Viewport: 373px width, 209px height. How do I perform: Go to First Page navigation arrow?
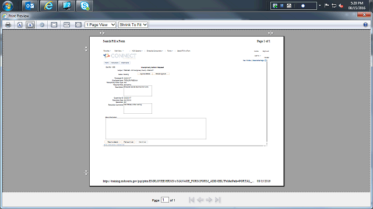191,200
